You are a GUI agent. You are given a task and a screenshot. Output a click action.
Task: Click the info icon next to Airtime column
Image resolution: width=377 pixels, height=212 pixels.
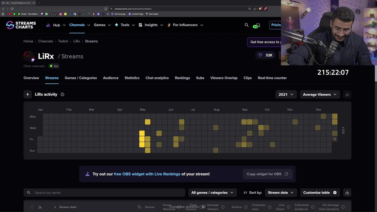(x=246, y=207)
